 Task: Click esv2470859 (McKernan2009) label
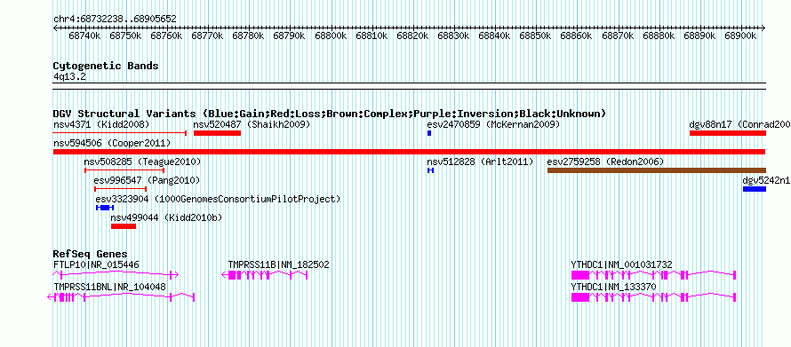point(493,124)
